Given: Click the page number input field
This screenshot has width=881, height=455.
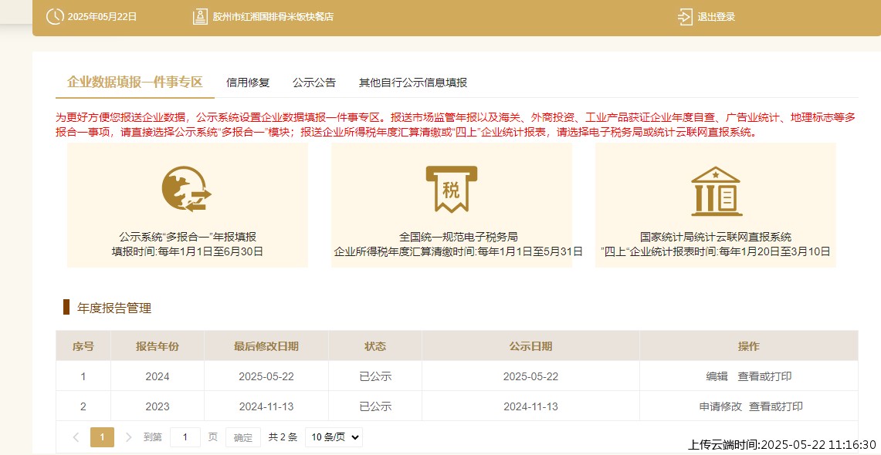Looking at the screenshot, I should point(185,437).
